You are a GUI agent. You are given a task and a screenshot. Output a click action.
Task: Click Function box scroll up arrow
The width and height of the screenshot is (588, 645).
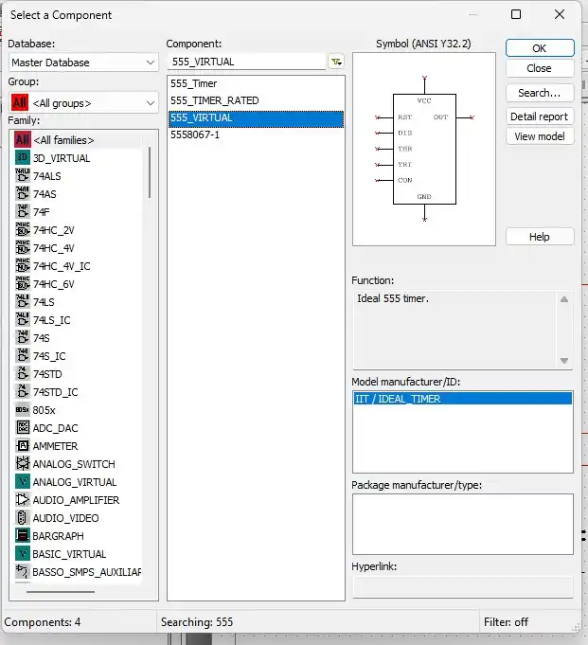[x=564, y=299]
